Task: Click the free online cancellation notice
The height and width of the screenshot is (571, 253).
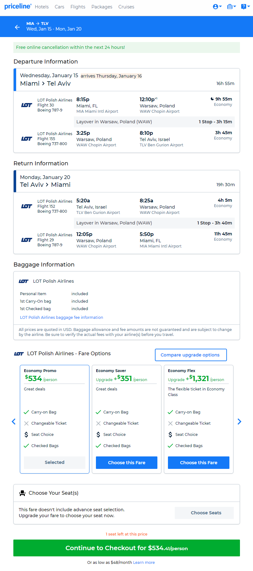Action: (x=127, y=47)
